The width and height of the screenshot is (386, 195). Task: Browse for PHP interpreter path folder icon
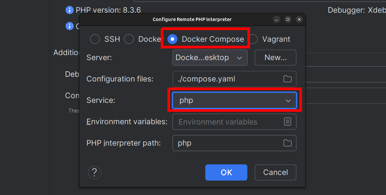pyautogui.click(x=287, y=143)
